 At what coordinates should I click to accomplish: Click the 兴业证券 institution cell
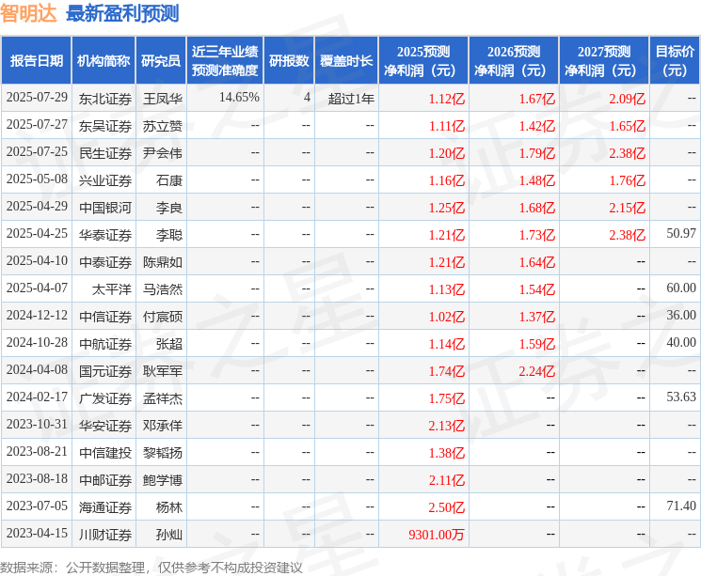pos(105,180)
